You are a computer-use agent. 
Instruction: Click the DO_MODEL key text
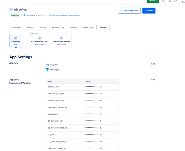[52, 135]
